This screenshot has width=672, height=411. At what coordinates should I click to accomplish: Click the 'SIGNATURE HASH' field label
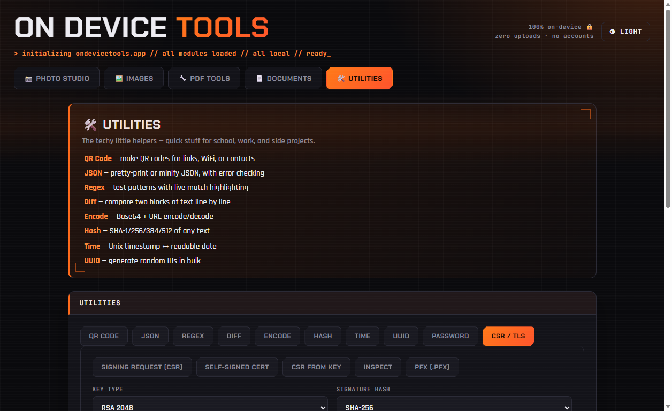pyautogui.click(x=363, y=389)
